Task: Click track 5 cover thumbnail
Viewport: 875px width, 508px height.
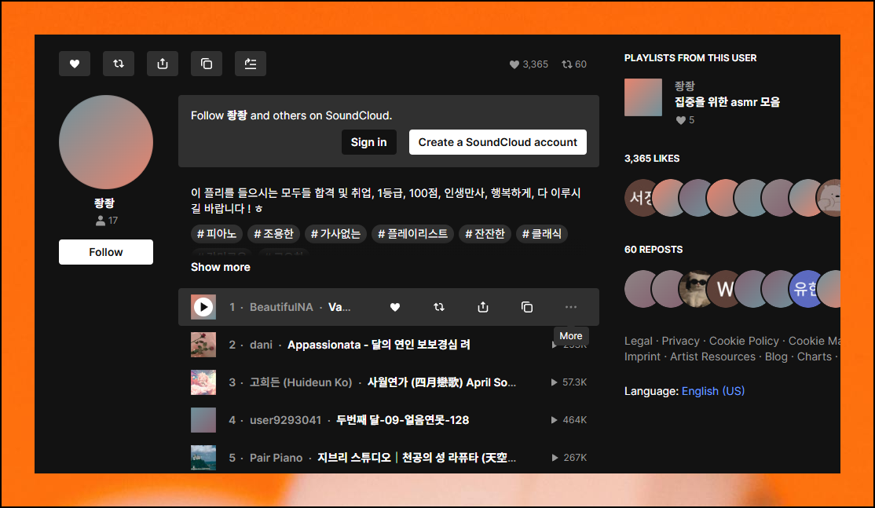Action: coord(203,458)
